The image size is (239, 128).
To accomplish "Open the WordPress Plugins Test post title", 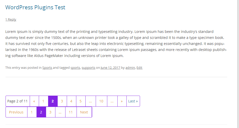I will point(35,8).
